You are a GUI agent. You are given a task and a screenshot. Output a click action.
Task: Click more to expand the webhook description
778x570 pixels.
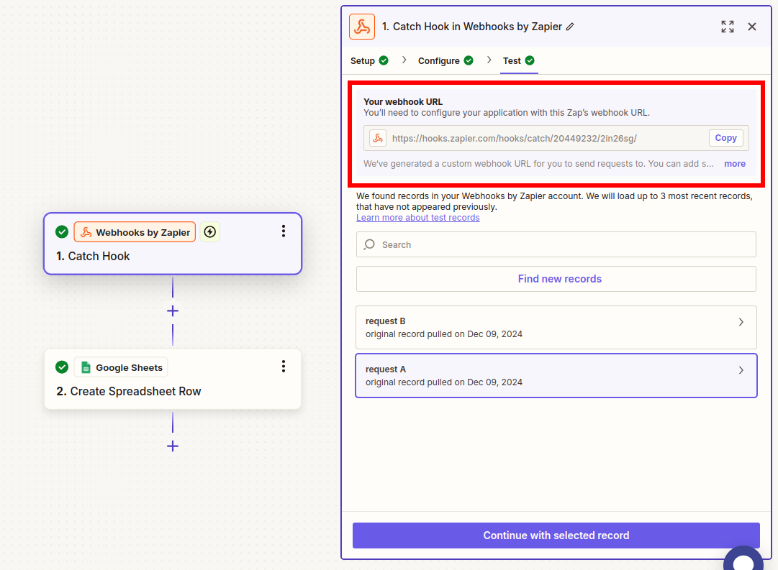pos(734,163)
